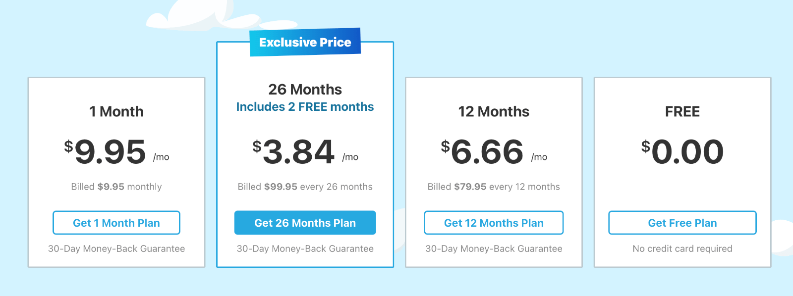The width and height of the screenshot is (793, 296).
Task: Click the guarantee text under 12 Months plan
Action: tap(494, 248)
